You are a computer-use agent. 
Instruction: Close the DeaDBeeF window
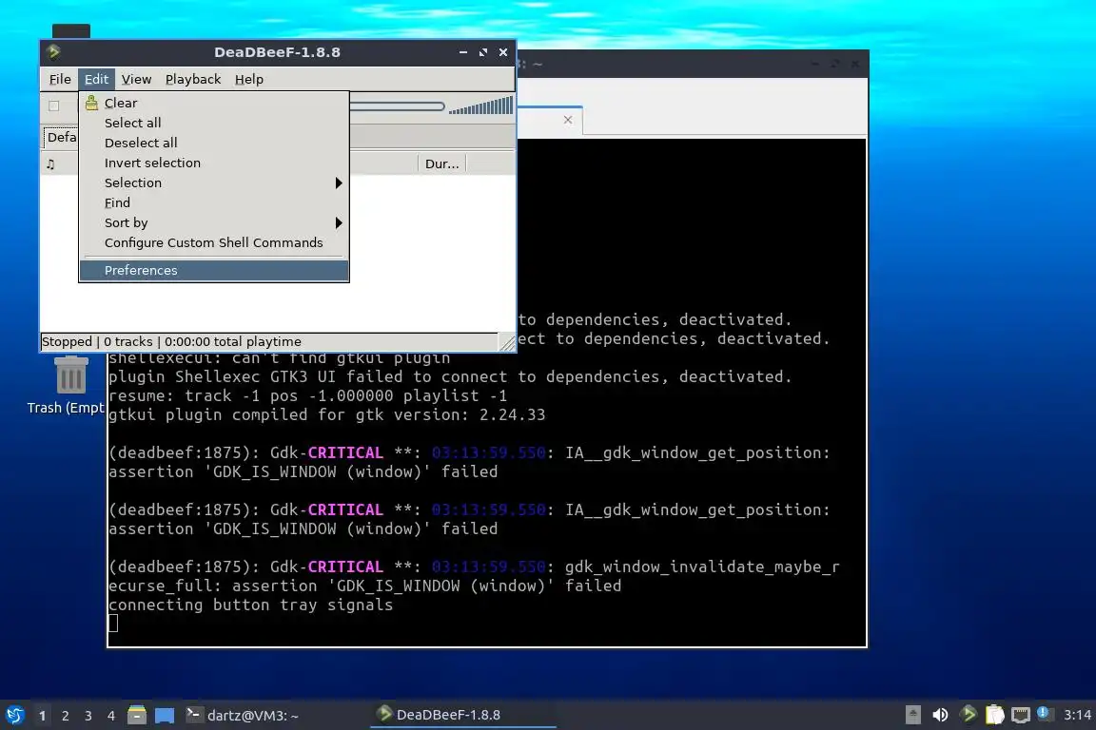pos(503,52)
